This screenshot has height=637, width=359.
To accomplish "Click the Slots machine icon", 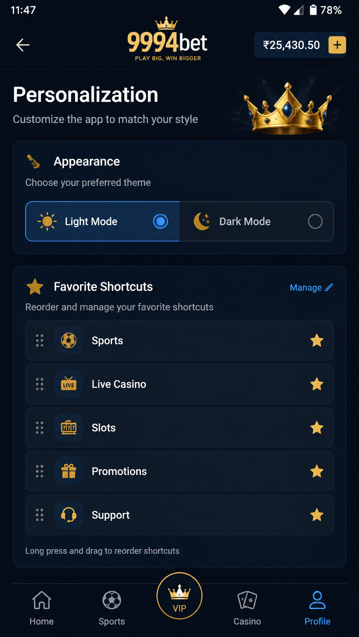I will [69, 428].
